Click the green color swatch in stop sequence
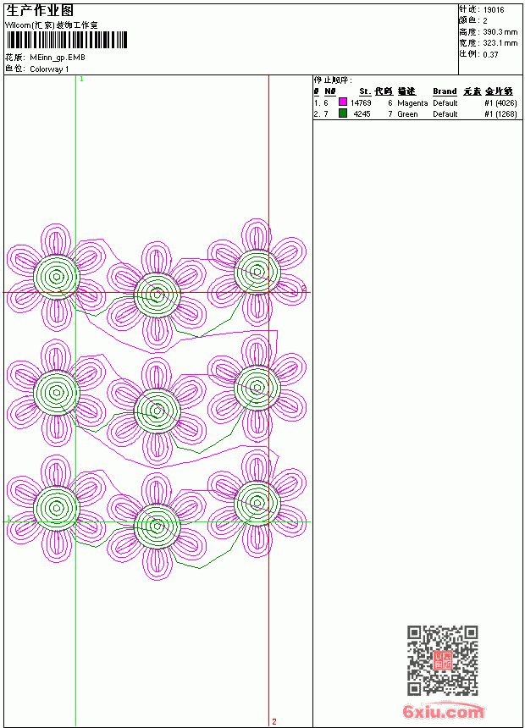 (x=343, y=113)
